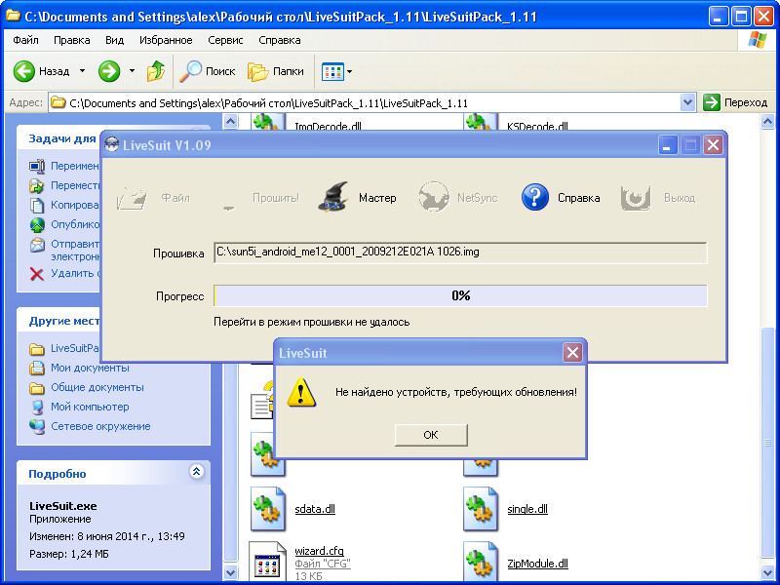Screen dimensions: 780x585
Task: Click the Explorer Назад back arrow
Action: 25,71
